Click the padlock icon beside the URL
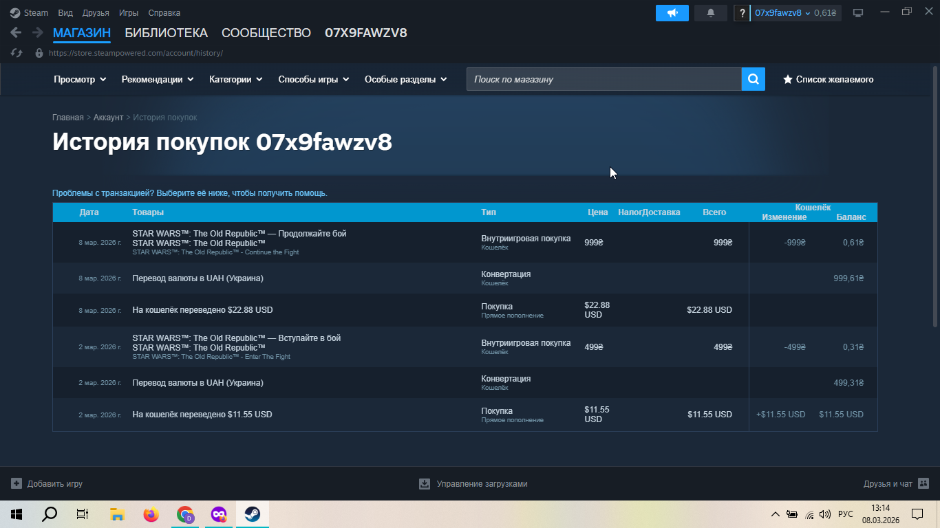 (39, 53)
